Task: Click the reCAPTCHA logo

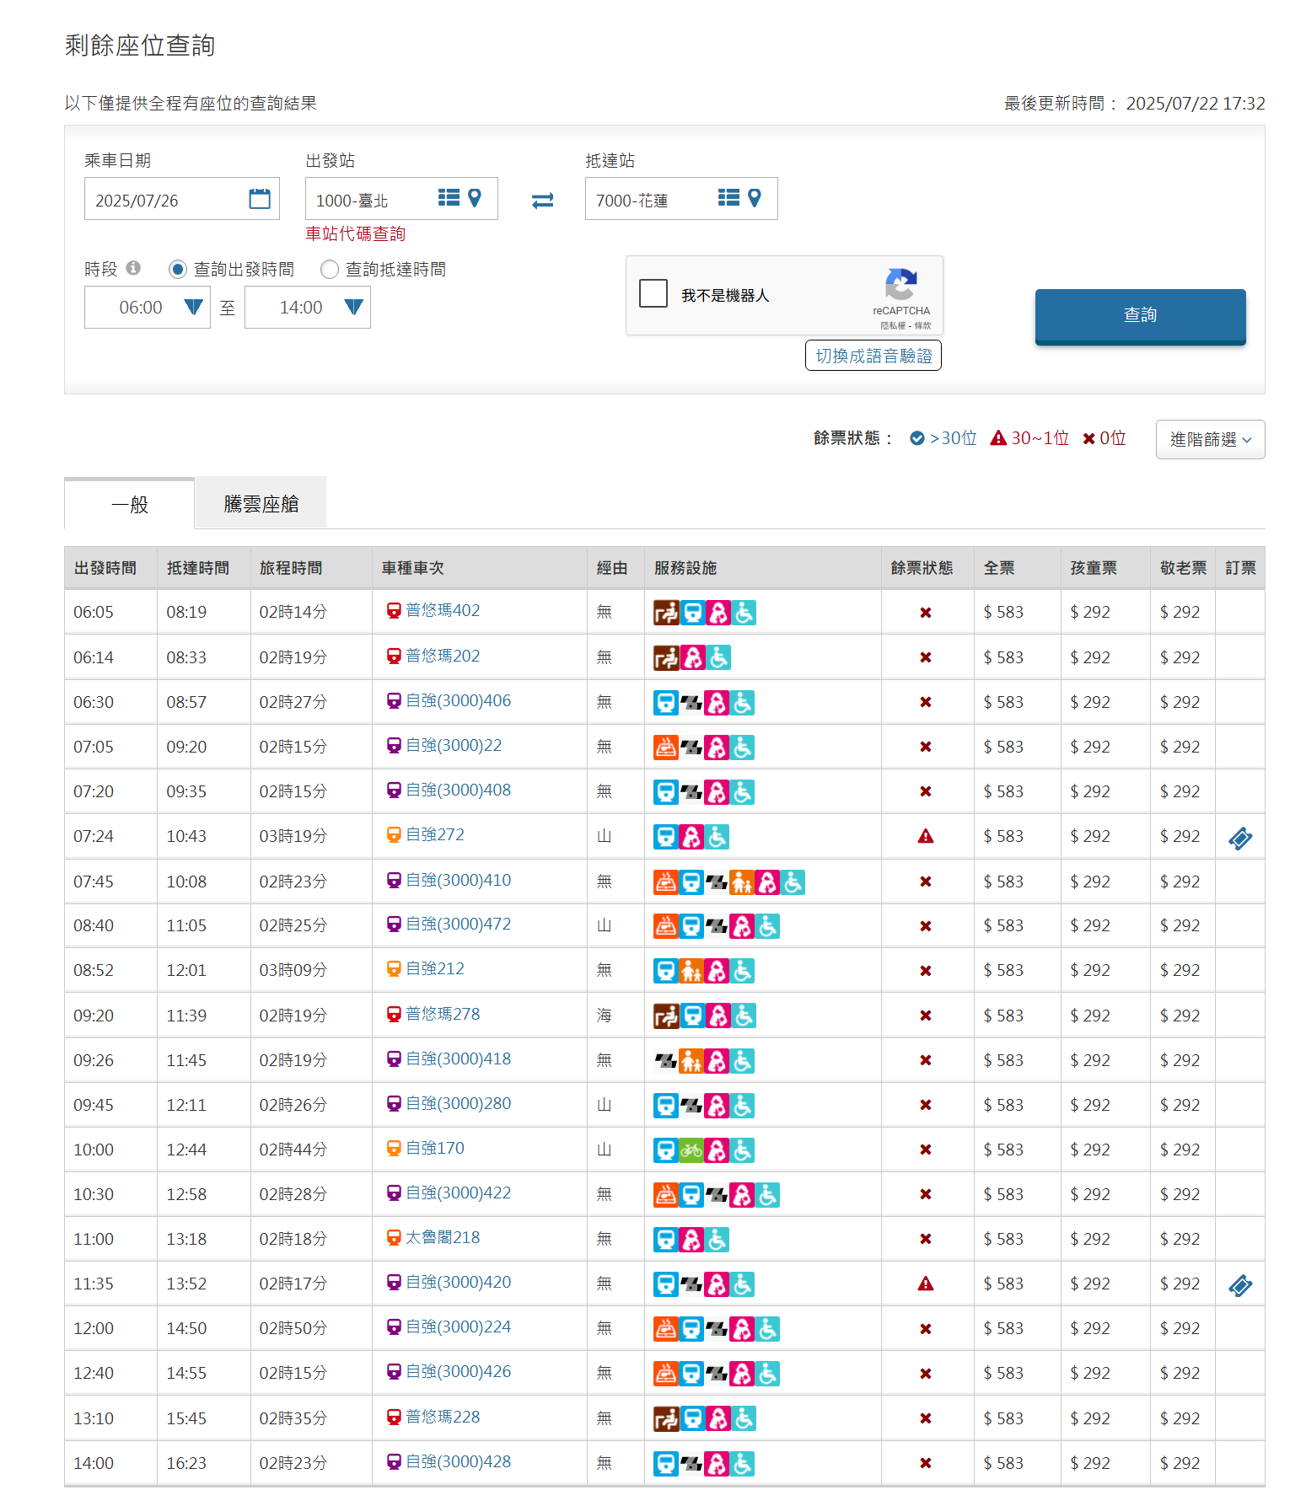Action: click(900, 284)
